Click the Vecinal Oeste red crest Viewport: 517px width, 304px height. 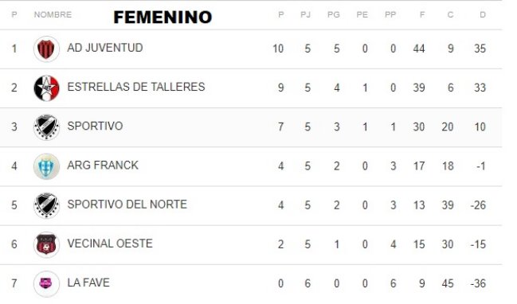pyautogui.click(x=46, y=245)
